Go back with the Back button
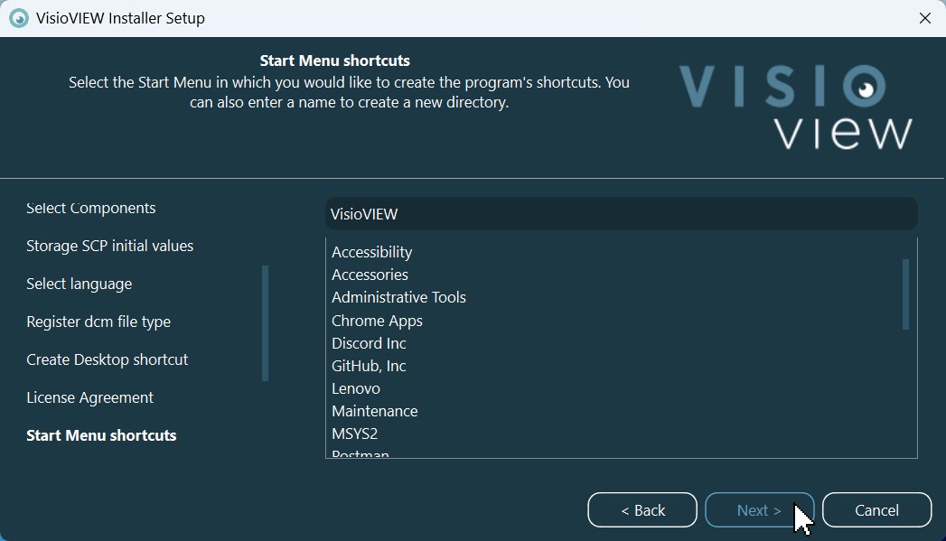The image size is (946, 541). pyautogui.click(x=642, y=510)
